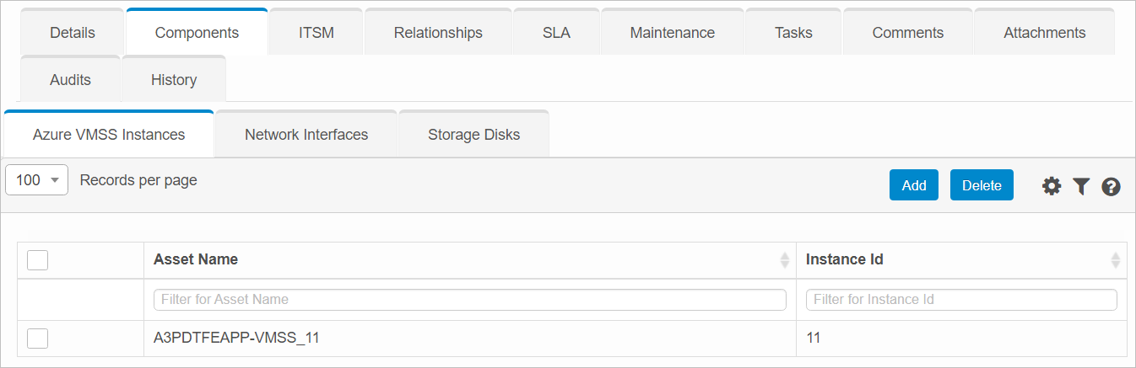View the Attachments tab
The height and width of the screenshot is (368, 1136).
tap(1044, 33)
